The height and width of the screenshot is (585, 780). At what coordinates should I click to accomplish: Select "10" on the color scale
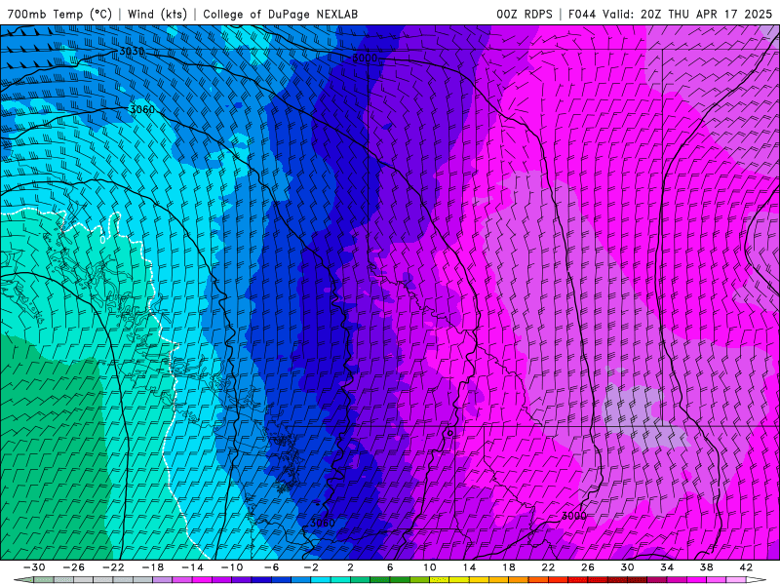[x=430, y=567]
